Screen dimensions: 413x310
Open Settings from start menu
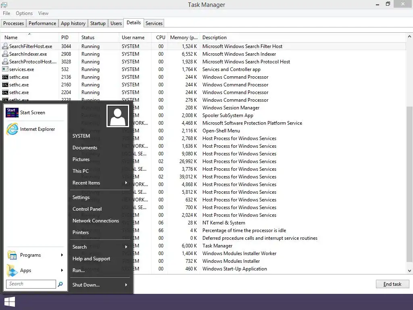point(81,197)
